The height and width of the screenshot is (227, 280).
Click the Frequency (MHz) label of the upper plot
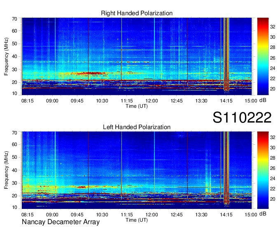(6, 56)
